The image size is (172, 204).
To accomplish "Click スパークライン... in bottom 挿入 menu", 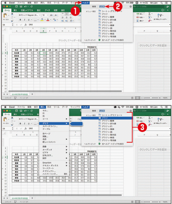I will coord(50,126).
